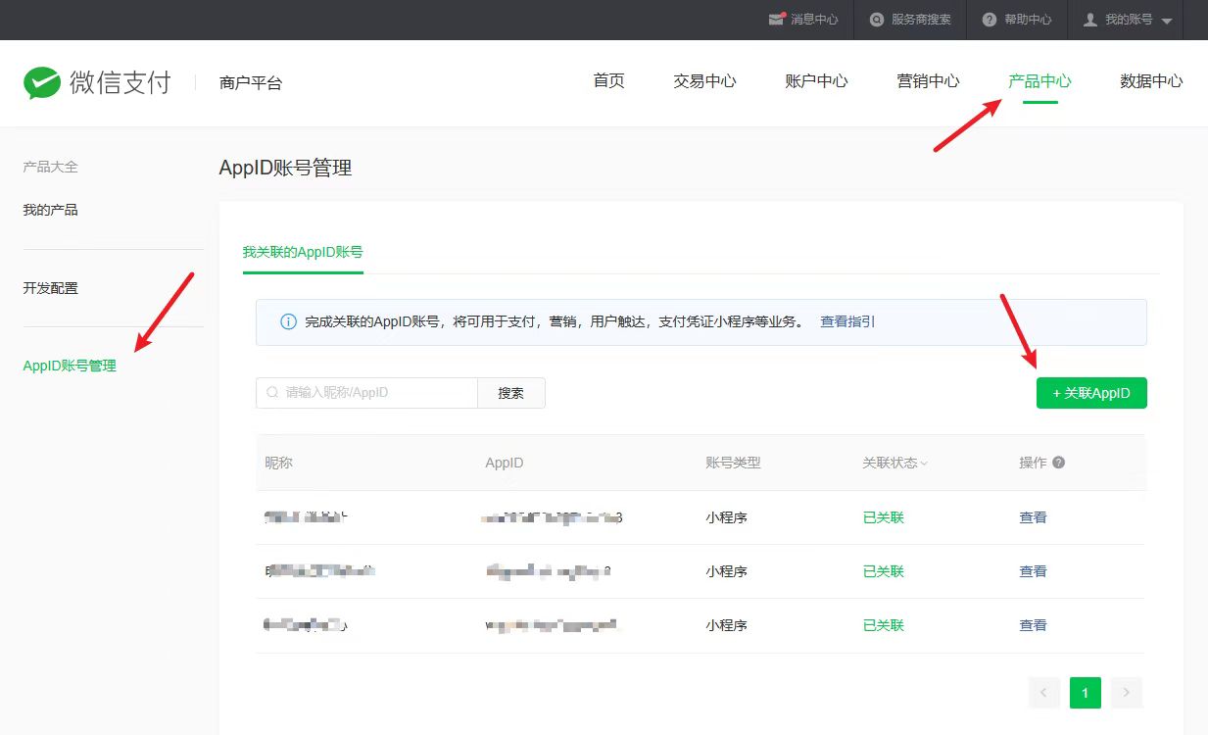This screenshot has height=735, width=1208.
Task: Click the 搜索 button
Action: [510, 393]
